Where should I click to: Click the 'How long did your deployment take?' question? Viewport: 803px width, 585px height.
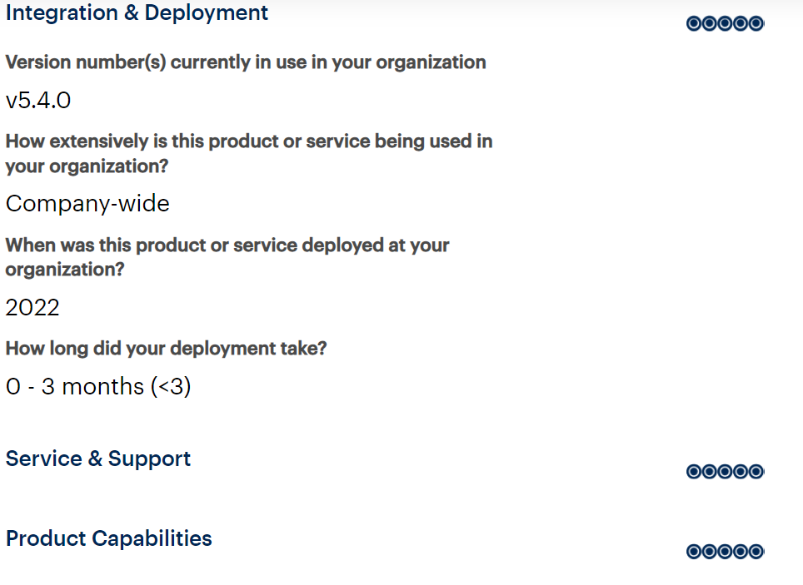[166, 349]
